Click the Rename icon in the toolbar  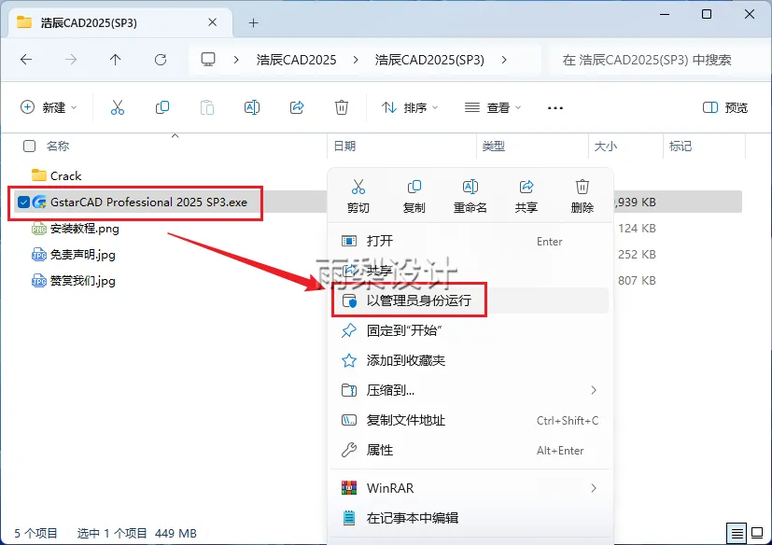click(x=252, y=107)
